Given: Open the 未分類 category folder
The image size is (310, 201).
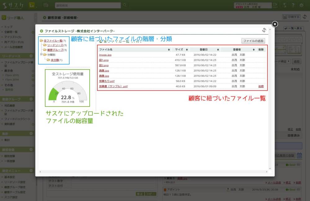Looking at the screenshot, I should [x=55, y=60].
